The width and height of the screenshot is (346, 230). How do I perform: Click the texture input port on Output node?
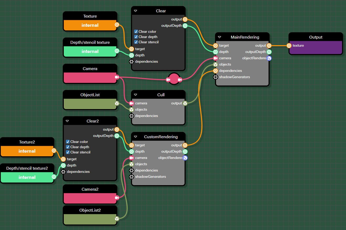tap(290, 45)
